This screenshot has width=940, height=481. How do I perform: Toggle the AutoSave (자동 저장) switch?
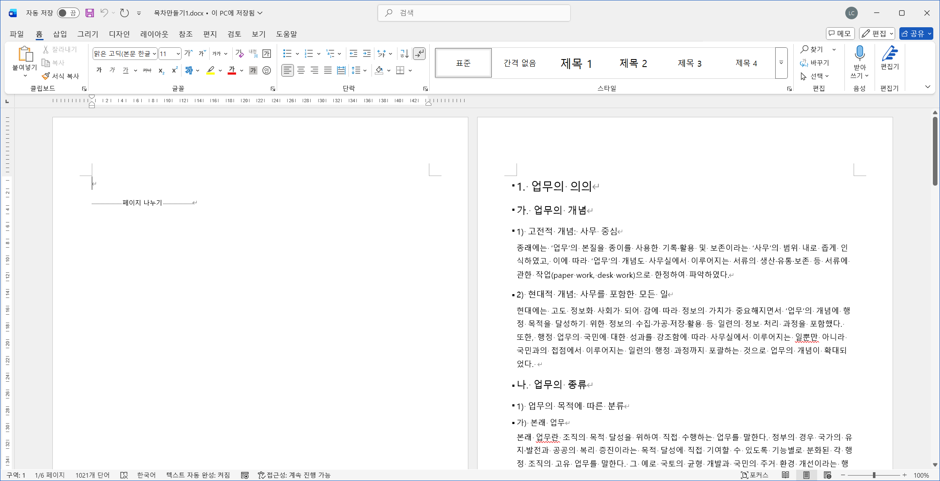coord(68,13)
